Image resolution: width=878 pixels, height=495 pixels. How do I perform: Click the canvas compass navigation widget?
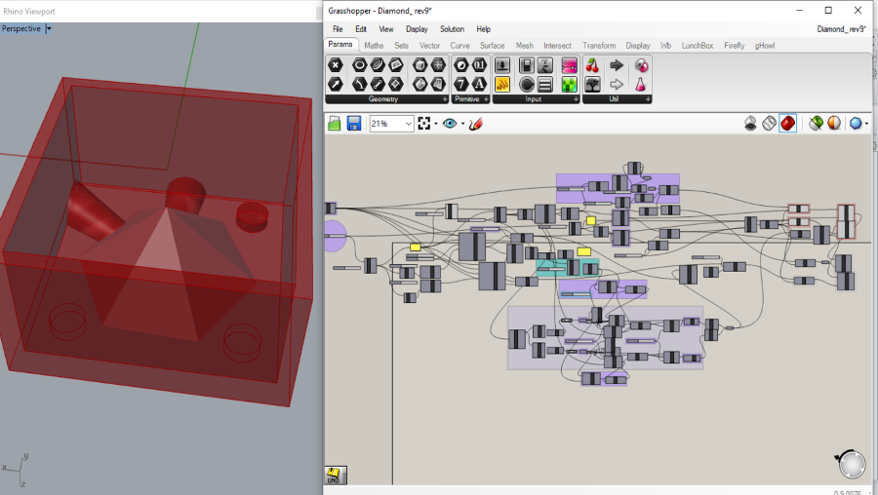(852, 465)
